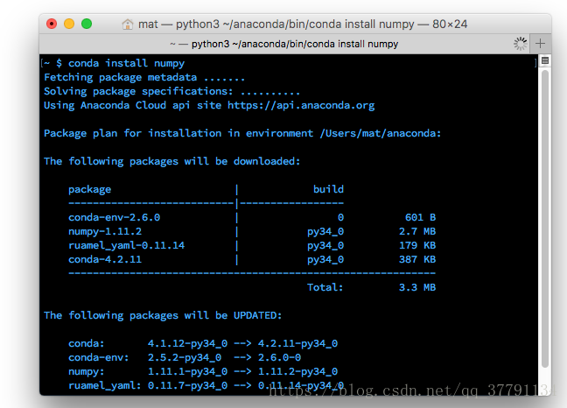This screenshot has height=408, width=567.
Task: Click the '3.3 MB' total size
Action: click(417, 287)
